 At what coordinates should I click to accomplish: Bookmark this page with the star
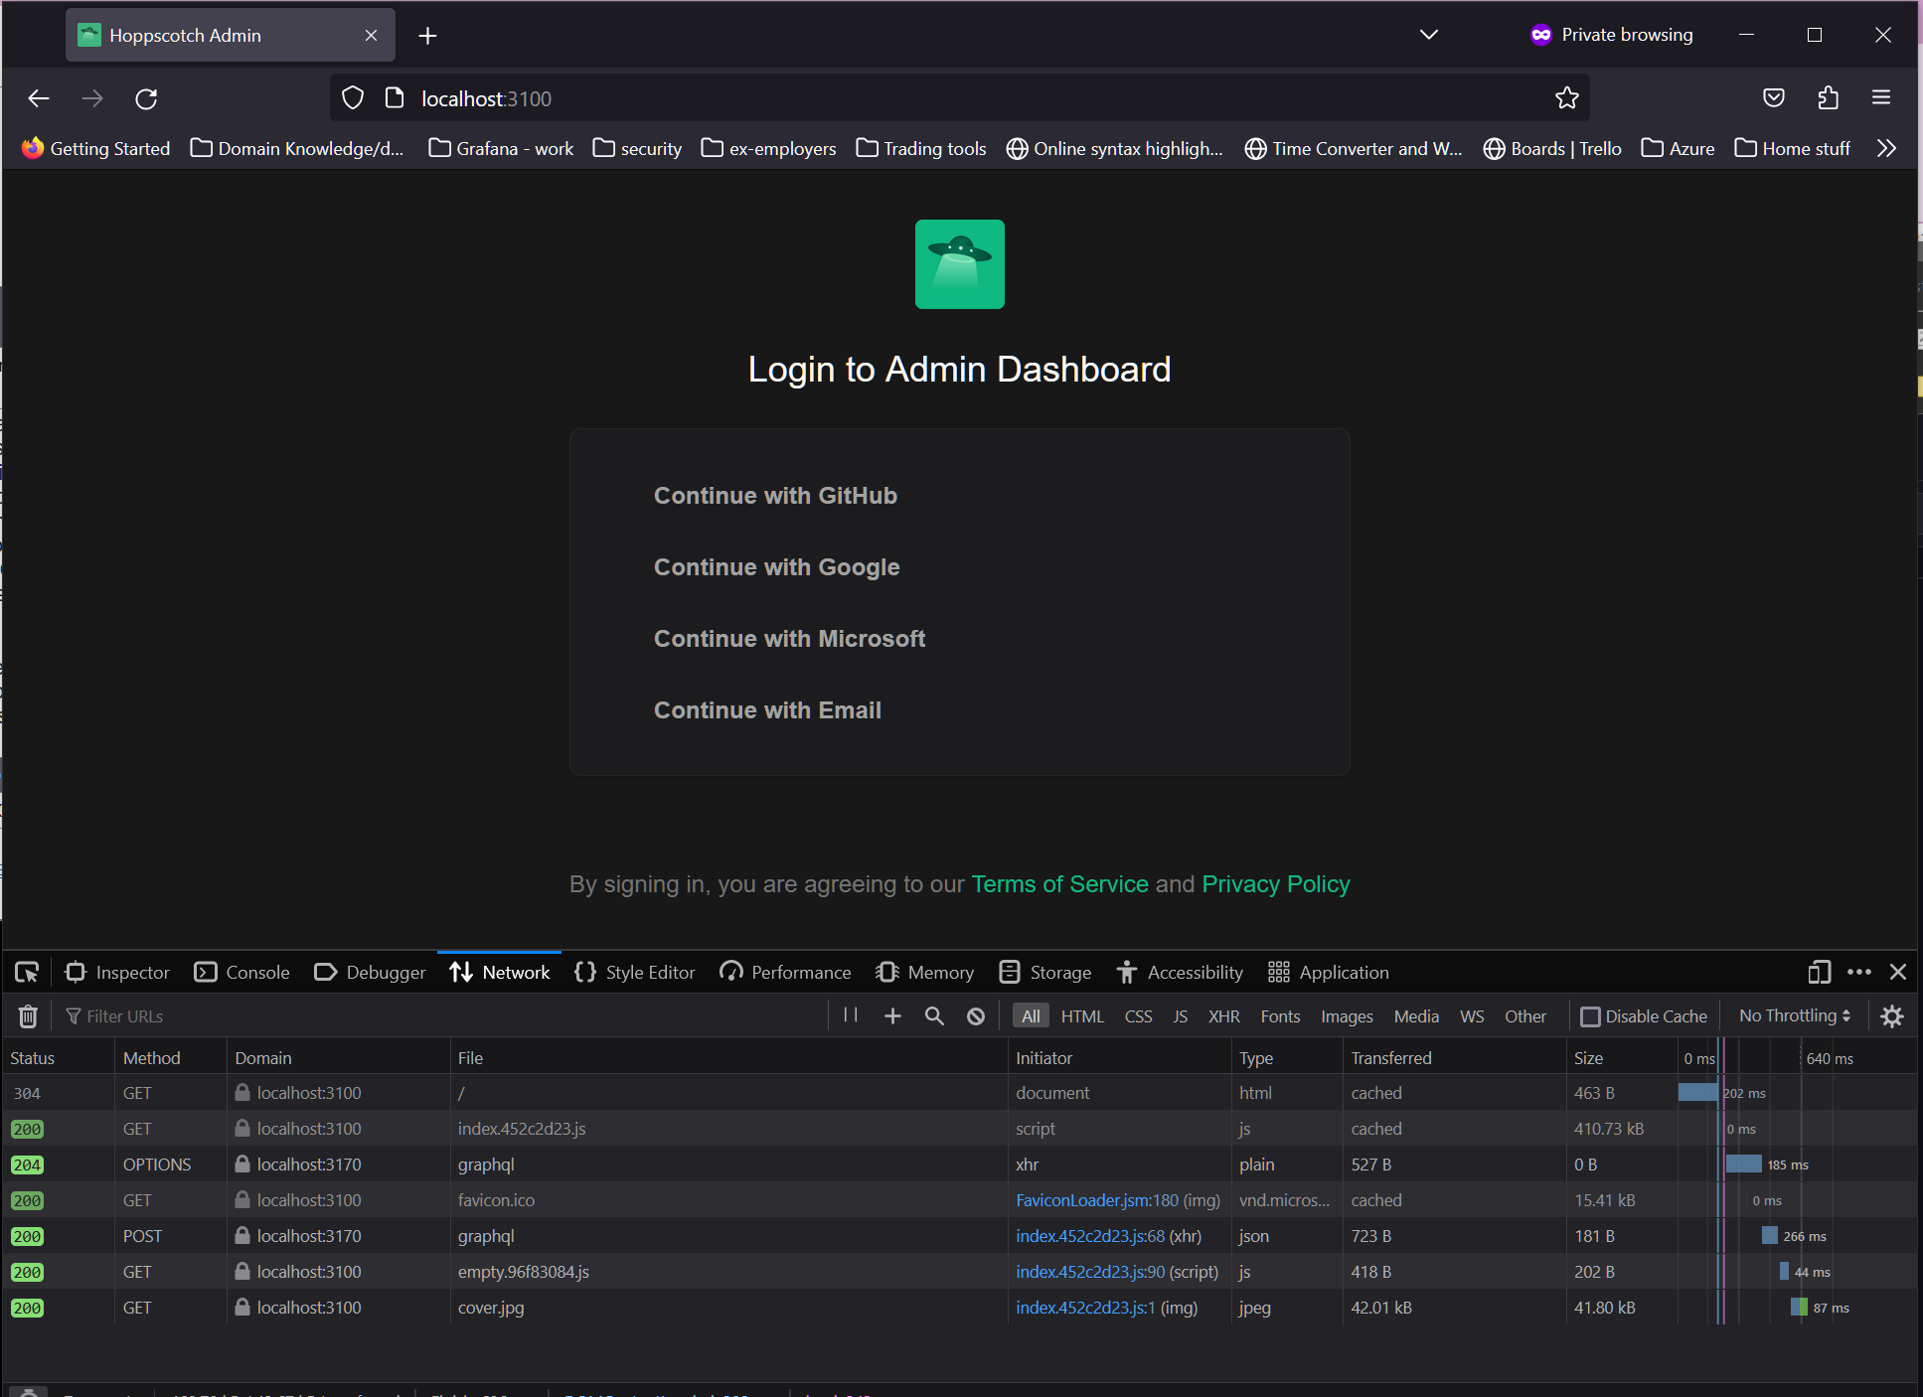[1567, 97]
